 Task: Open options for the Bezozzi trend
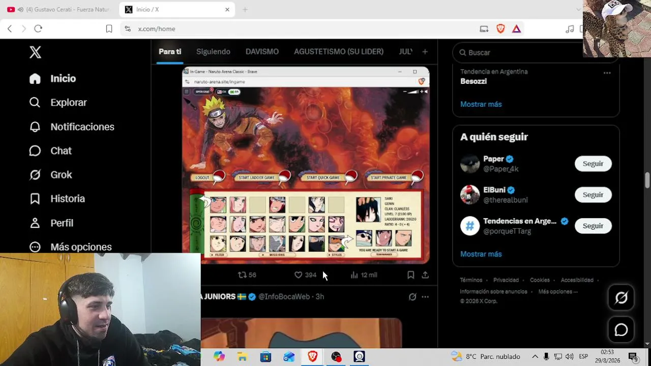607,73
